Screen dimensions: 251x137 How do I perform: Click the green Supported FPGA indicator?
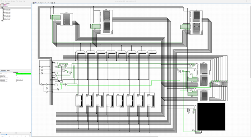click(24, 74)
